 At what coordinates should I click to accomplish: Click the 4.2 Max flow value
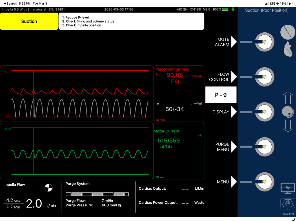pyautogui.click(x=13, y=200)
